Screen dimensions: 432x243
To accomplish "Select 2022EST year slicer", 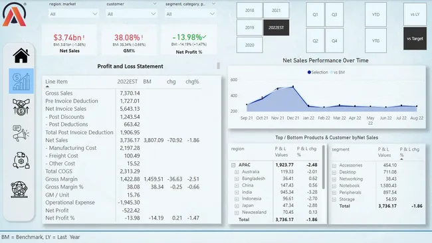I will click(x=276, y=27).
